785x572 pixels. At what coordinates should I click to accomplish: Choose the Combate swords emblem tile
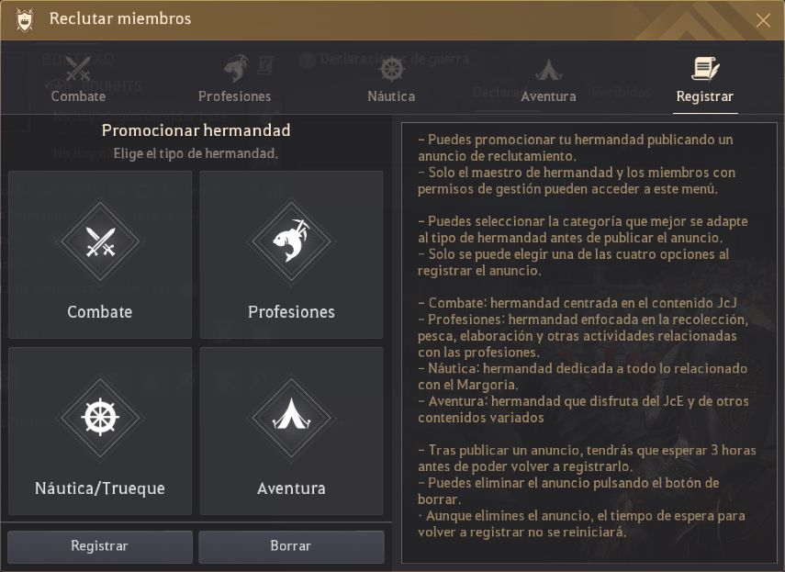[99, 242]
